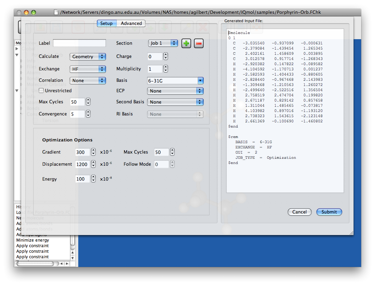This screenshot has height=286, width=375.
Task: Click History list scroll up arrow
Action: pyautogui.click(x=72, y=252)
